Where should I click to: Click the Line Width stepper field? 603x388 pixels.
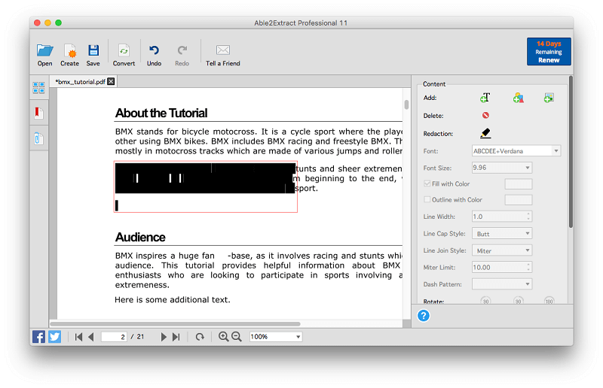click(x=502, y=217)
